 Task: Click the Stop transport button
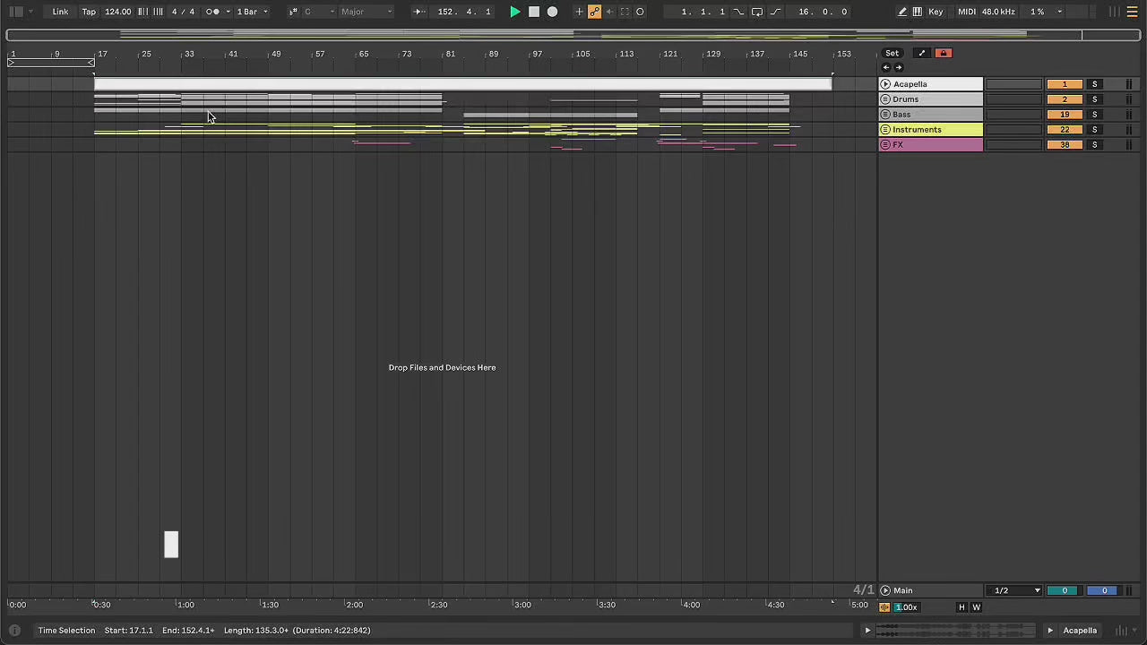[x=534, y=12]
